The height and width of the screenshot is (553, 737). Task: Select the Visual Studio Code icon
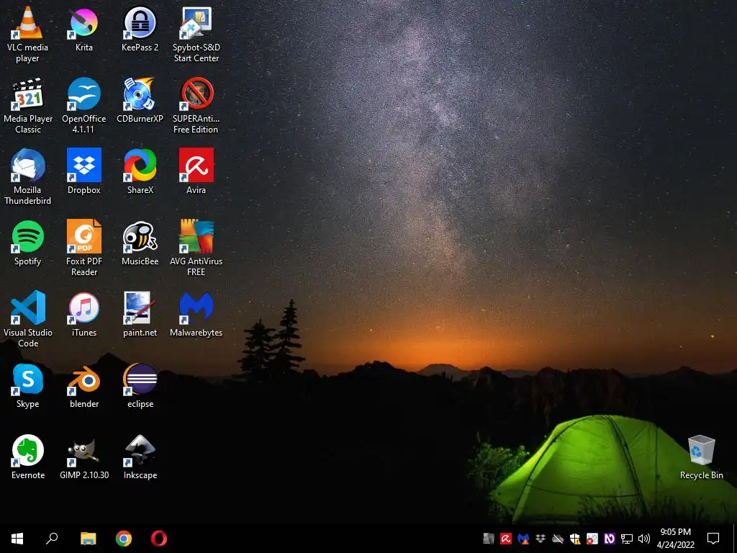tap(28, 320)
